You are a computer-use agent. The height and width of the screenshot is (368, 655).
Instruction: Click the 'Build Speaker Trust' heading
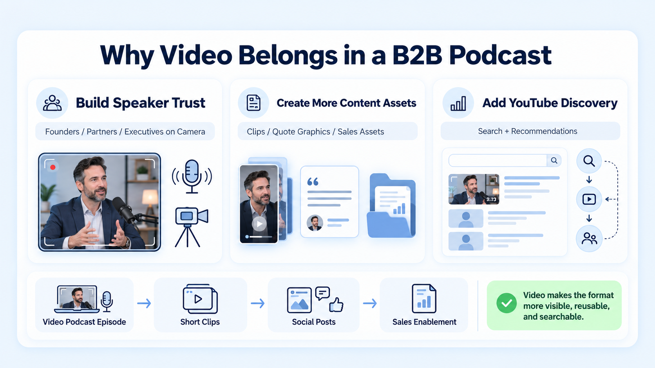pyautogui.click(x=140, y=103)
